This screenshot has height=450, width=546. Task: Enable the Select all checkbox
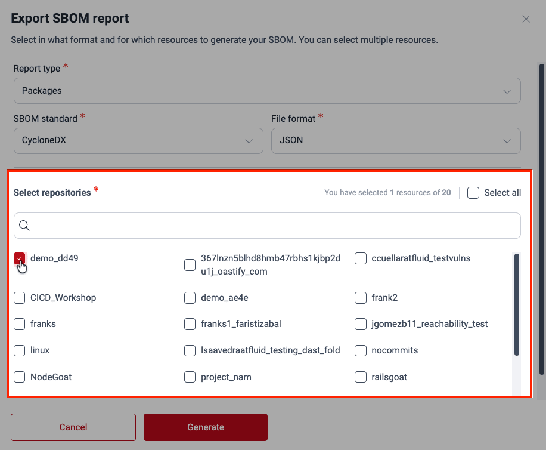click(x=473, y=192)
